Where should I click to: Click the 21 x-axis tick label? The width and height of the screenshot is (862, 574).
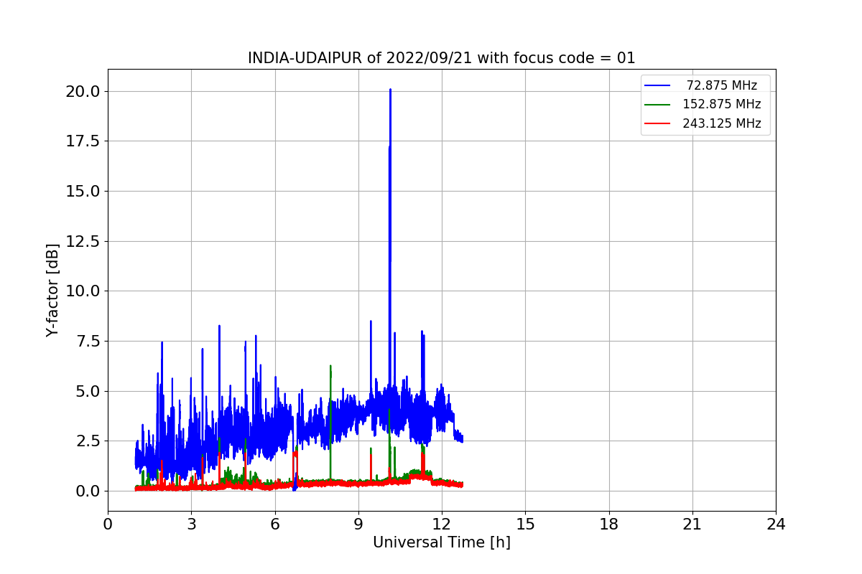692,524
